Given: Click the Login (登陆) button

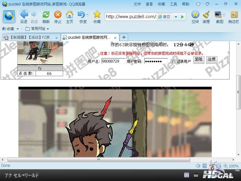Looking at the screenshot, I should pyautogui.click(x=199, y=60).
